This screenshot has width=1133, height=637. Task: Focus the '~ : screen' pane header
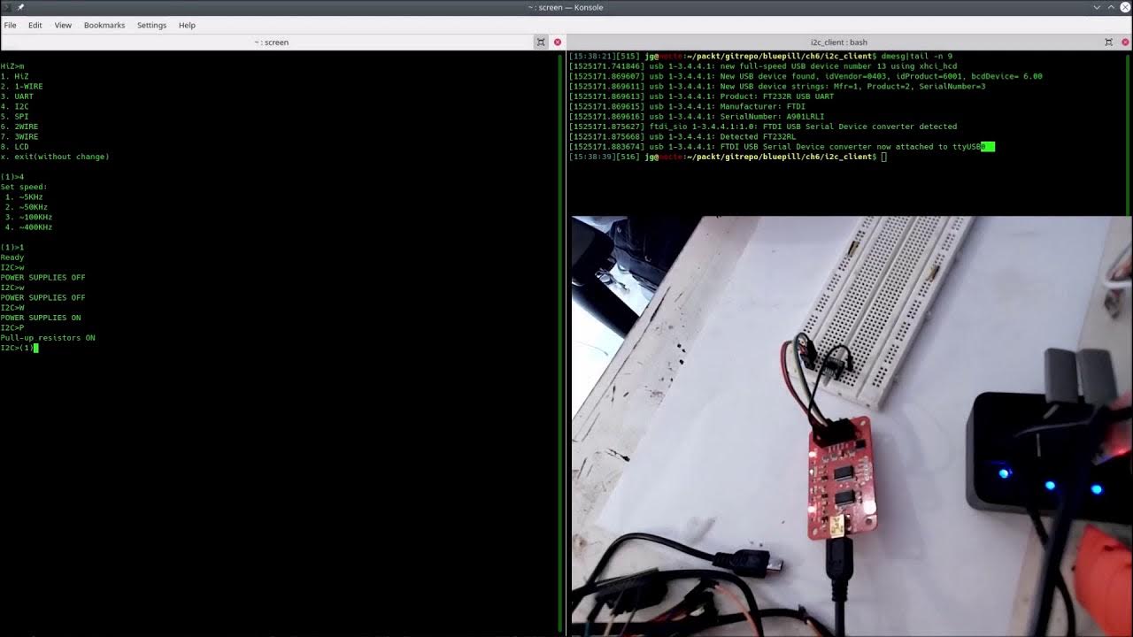(x=271, y=42)
